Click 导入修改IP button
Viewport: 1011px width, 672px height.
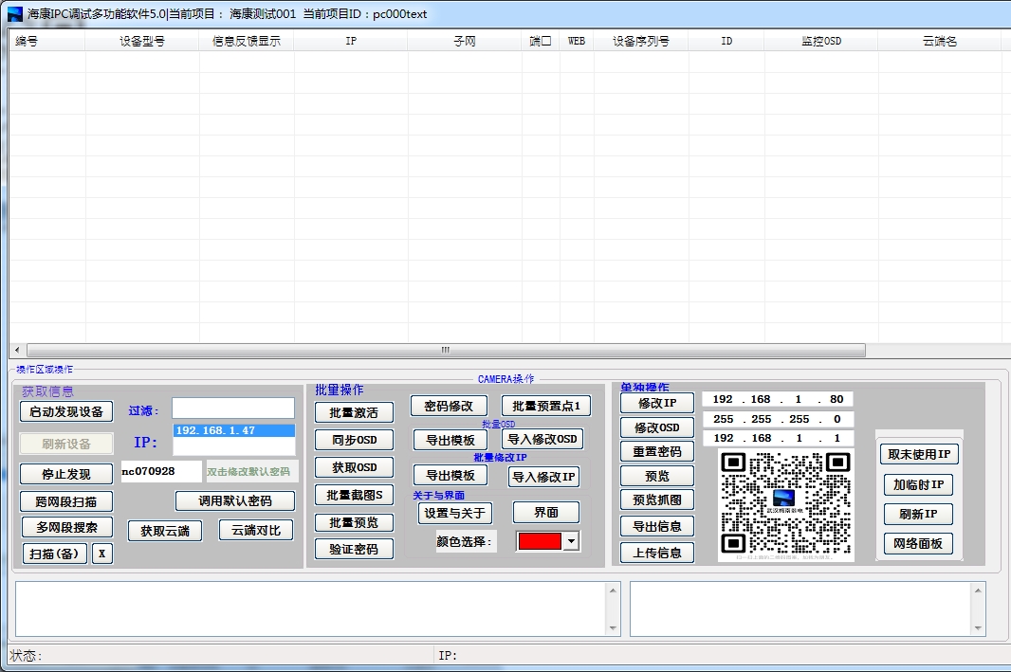pos(543,477)
